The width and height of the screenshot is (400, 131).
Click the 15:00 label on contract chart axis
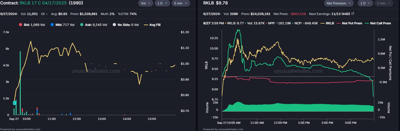(x=152, y=119)
